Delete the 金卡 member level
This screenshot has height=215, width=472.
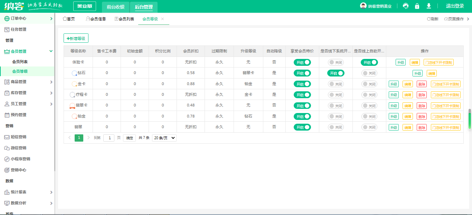(x=422, y=84)
